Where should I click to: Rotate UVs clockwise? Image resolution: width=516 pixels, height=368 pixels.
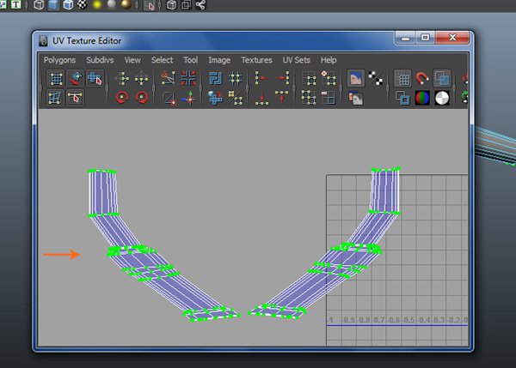pyautogui.click(x=142, y=98)
